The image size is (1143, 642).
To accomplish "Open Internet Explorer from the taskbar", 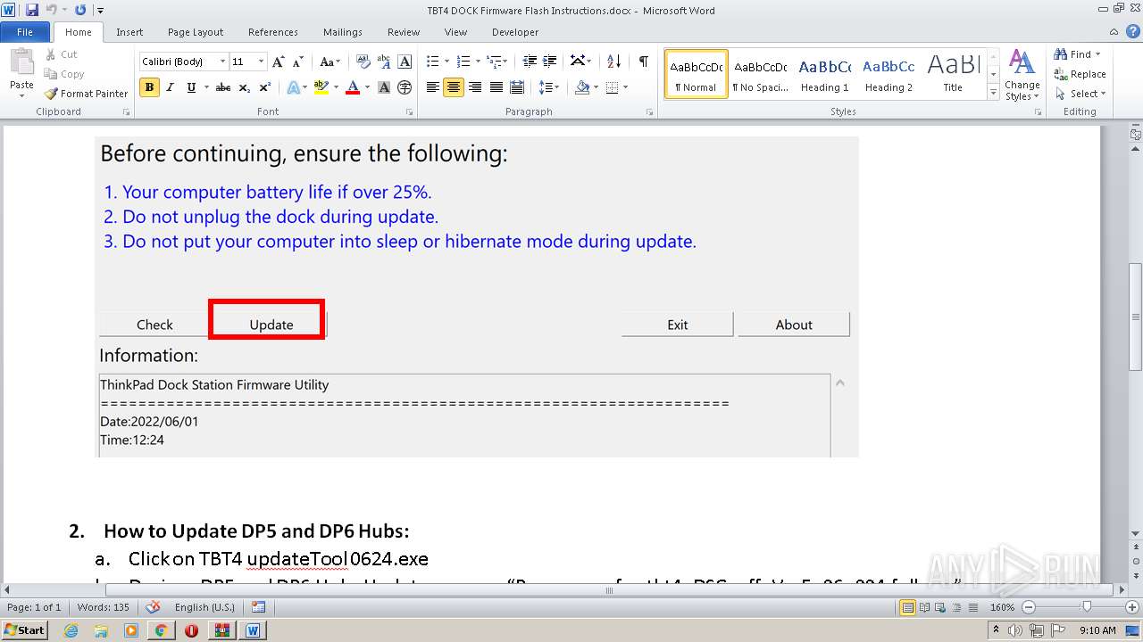I will click(x=71, y=630).
